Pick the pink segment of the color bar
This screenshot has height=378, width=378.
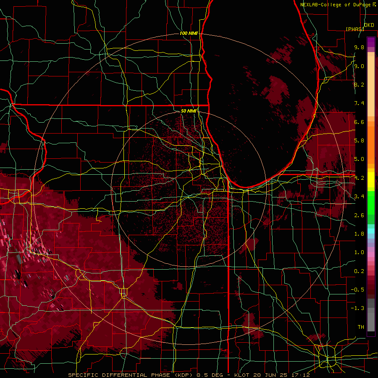pyautogui.click(x=371, y=255)
